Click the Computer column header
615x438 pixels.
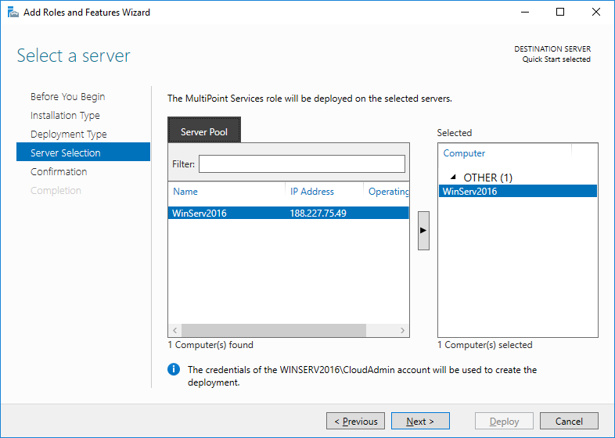click(465, 153)
